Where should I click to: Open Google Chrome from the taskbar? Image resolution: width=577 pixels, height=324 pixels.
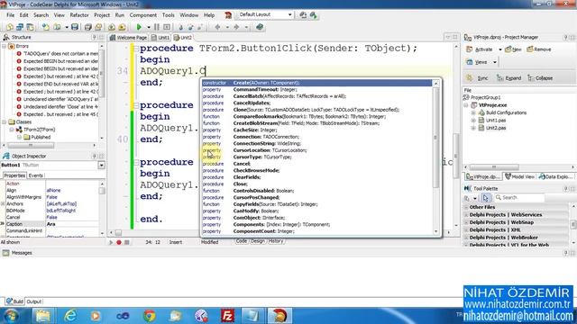click(149, 316)
